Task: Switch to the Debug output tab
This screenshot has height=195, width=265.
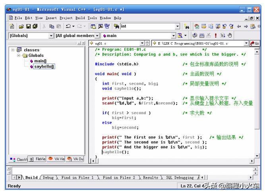Action: point(48,177)
